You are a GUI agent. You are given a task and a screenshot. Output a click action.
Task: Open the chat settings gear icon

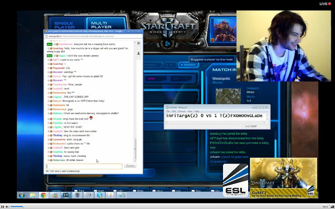pos(138,43)
